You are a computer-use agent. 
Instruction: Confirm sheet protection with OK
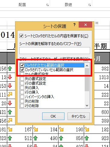[x=53, y=116]
